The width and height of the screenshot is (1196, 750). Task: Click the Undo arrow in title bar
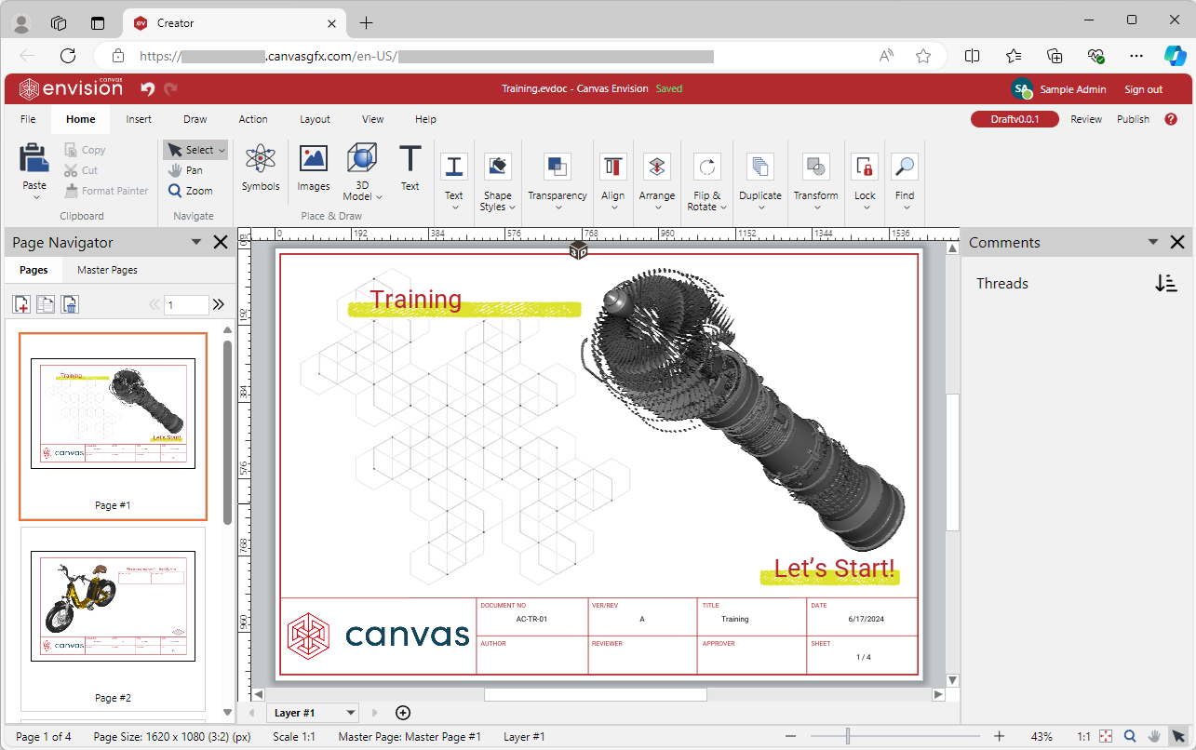click(x=147, y=89)
